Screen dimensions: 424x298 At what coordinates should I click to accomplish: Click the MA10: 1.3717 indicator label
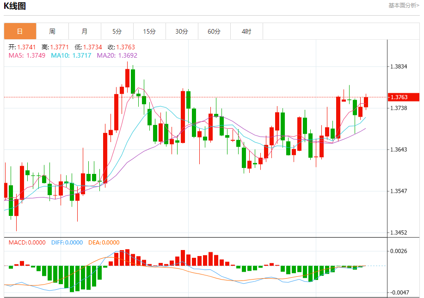(x=71, y=55)
